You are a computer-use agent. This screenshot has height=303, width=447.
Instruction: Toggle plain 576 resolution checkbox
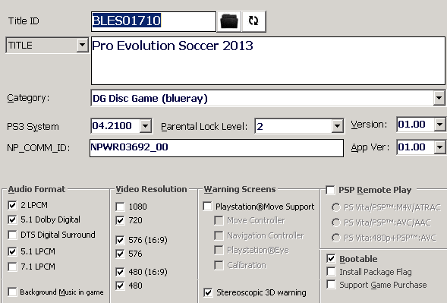click(x=120, y=254)
